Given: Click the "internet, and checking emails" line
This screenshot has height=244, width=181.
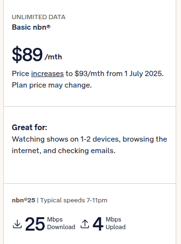Looking at the screenshot, I should point(63,151).
